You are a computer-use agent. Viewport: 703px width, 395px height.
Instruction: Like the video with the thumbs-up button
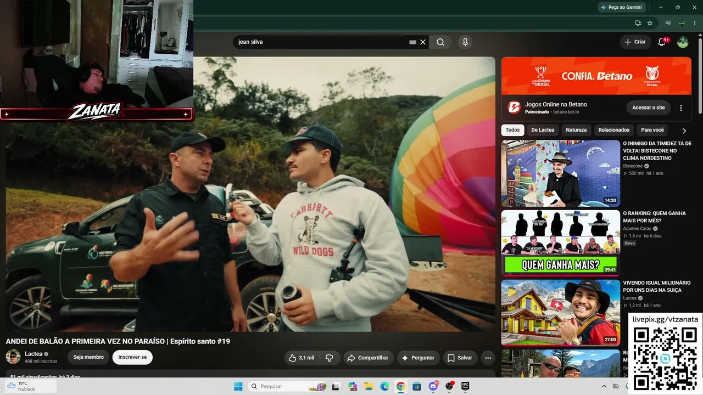point(302,358)
